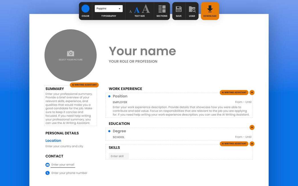Add a new education entry
298x186 pixels.
point(252,127)
